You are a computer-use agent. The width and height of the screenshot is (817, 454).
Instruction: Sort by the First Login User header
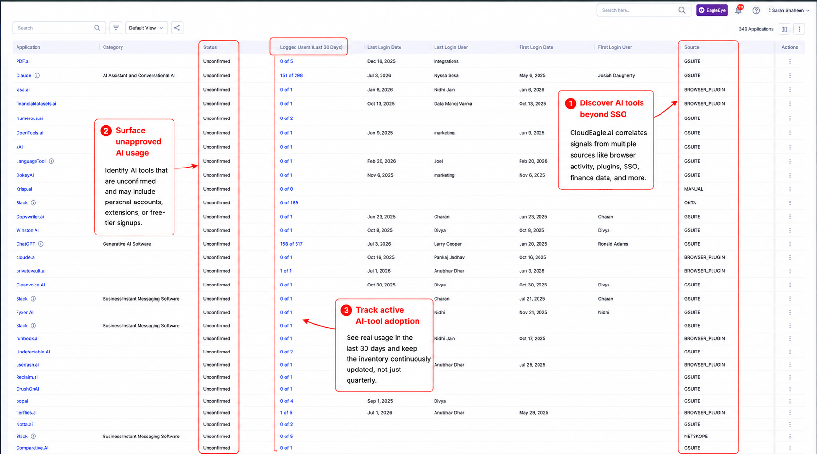point(615,47)
